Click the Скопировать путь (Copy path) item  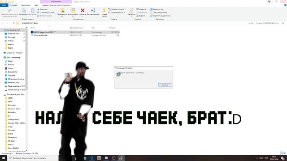(x=46, y=13)
